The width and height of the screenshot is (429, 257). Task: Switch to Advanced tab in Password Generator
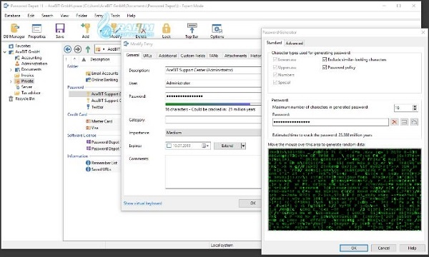294,43
